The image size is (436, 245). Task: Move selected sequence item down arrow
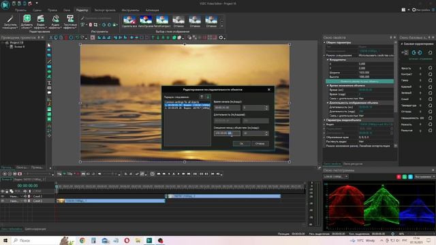tap(208, 97)
